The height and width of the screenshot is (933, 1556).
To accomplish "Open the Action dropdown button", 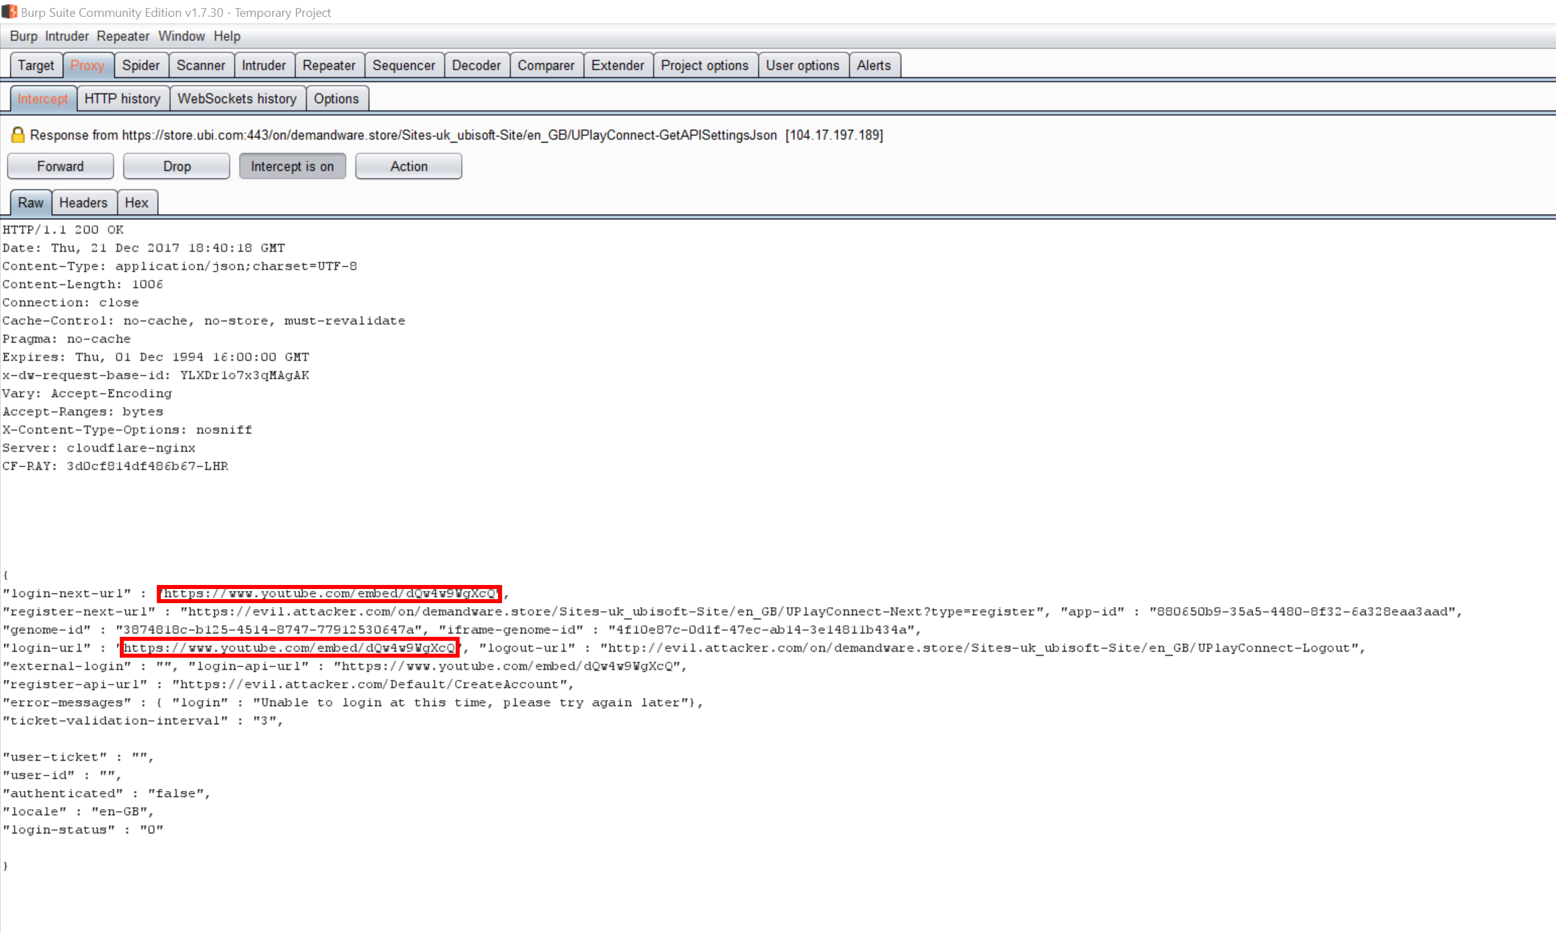I will pyautogui.click(x=409, y=166).
